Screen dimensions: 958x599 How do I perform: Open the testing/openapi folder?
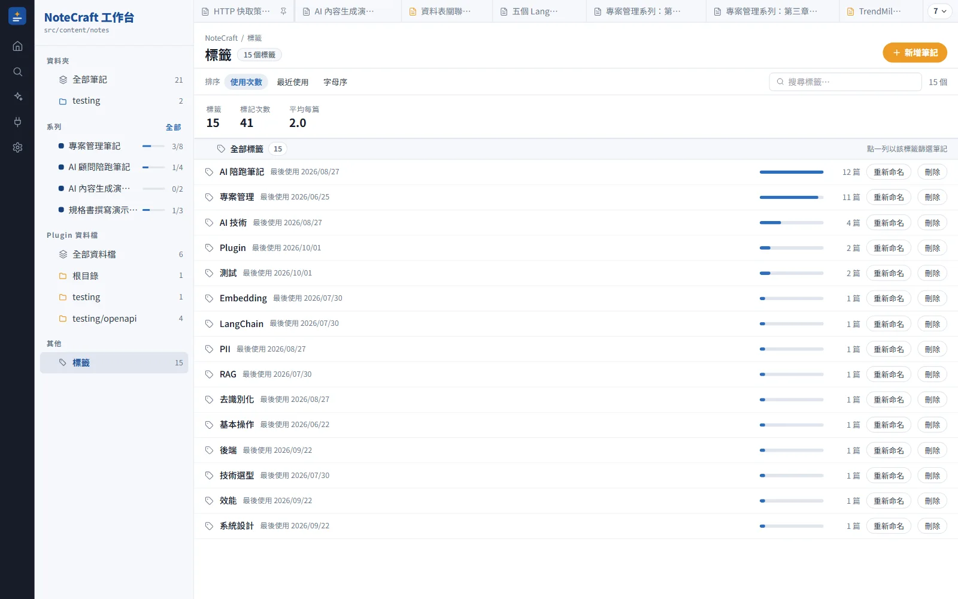114,319
